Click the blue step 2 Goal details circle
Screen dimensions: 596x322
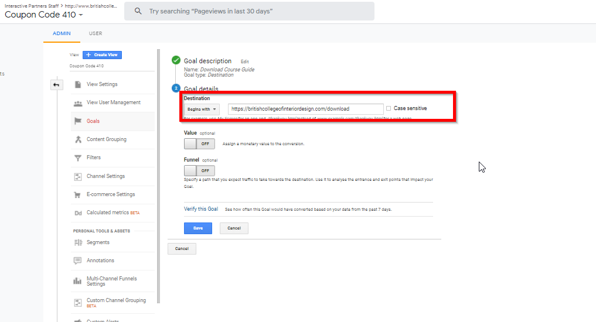[176, 88]
